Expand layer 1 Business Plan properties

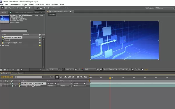10,83
